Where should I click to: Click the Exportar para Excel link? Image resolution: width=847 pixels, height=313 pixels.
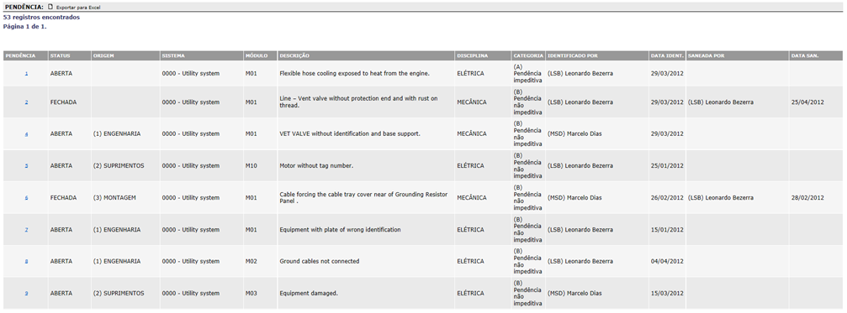pos(78,8)
